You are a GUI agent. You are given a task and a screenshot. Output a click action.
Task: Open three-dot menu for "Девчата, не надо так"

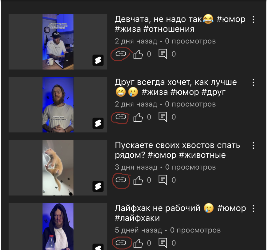[x=253, y=19]
